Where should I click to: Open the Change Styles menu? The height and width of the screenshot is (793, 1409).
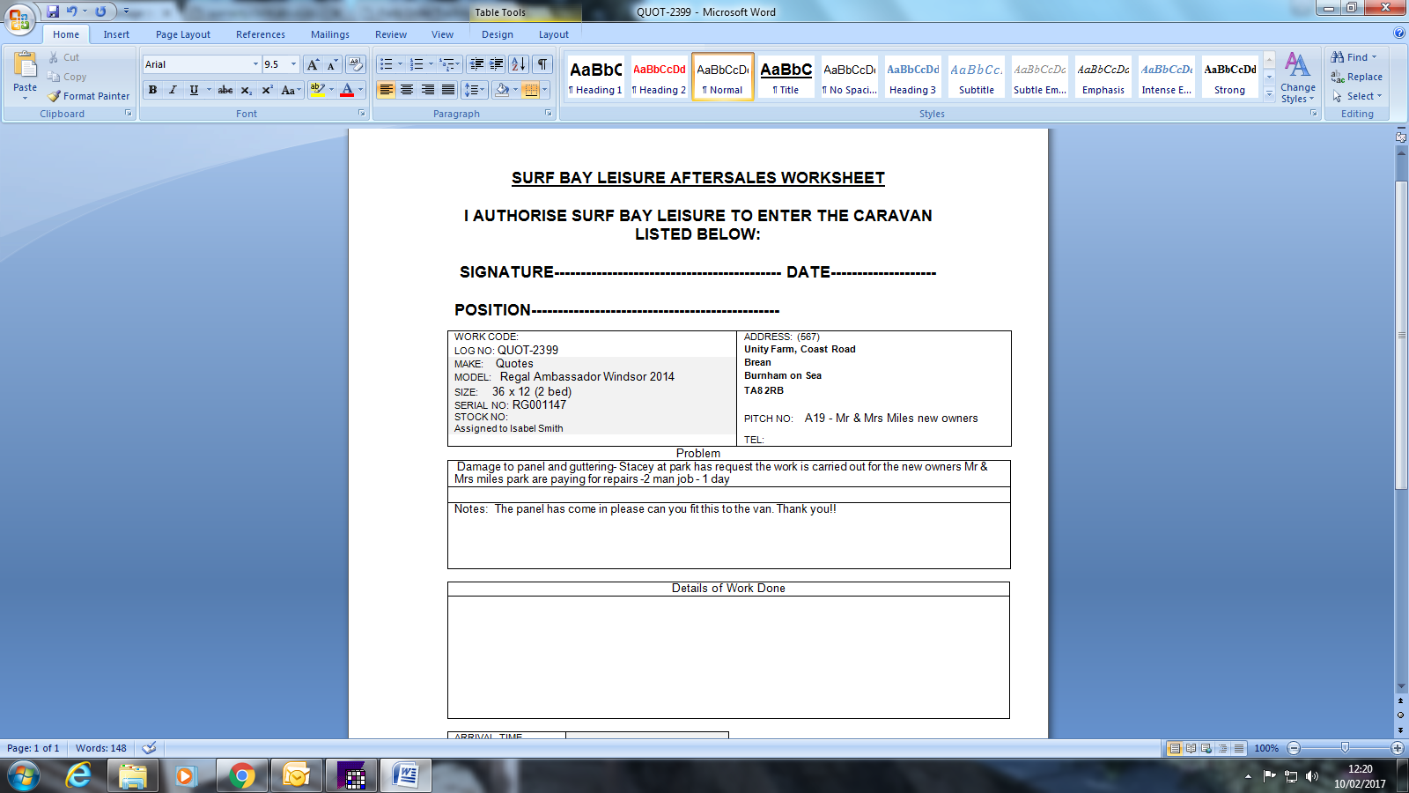(1298, 78)
